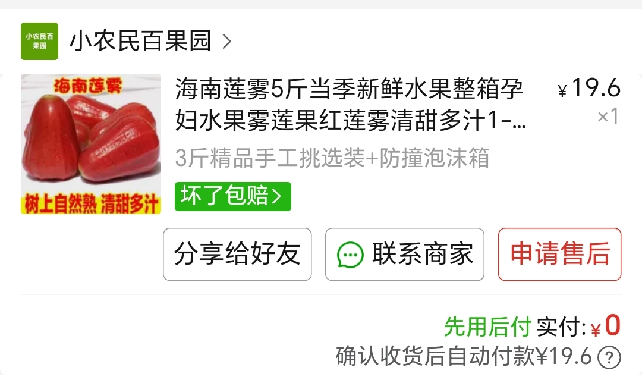The width and height of the screenshot is (642, 386).
Task: Tap the 海南莲雾 red heading on image
Action: coord(88,86)
